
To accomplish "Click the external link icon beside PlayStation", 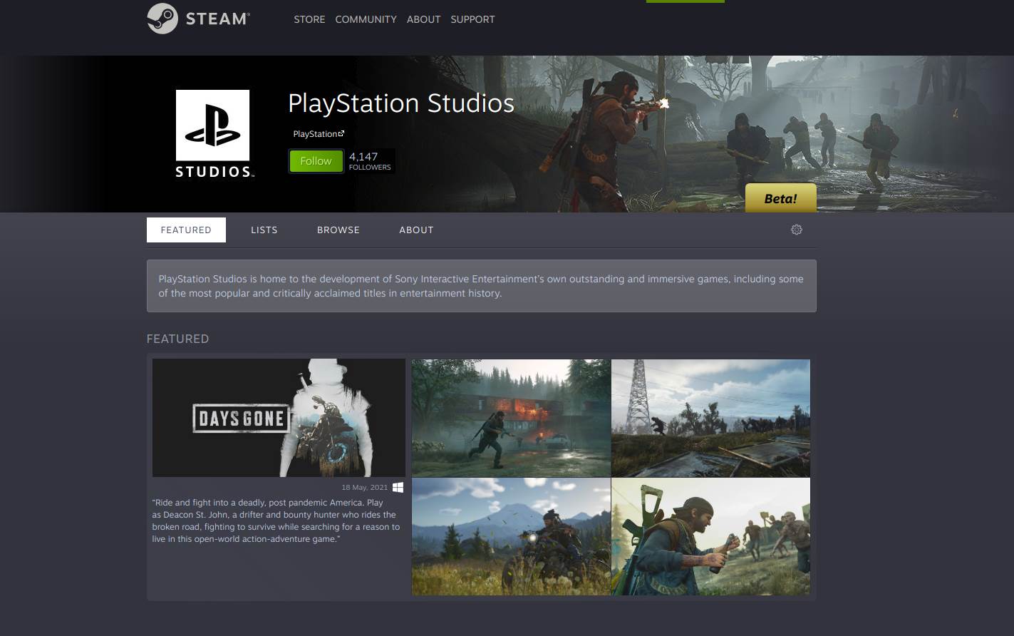I will 341,132.
